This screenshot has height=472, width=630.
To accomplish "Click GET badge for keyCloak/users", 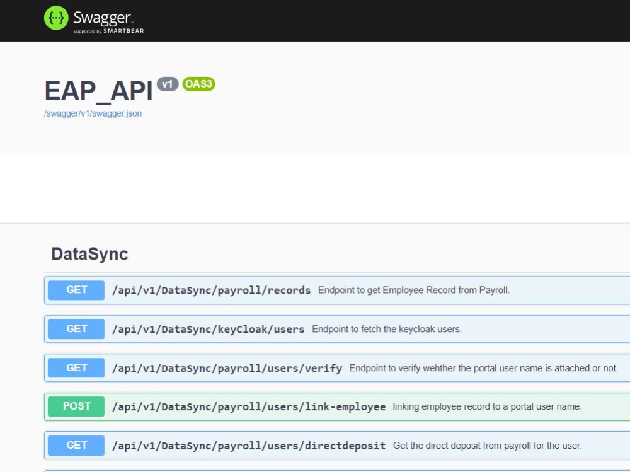I will tap(76, 329).
